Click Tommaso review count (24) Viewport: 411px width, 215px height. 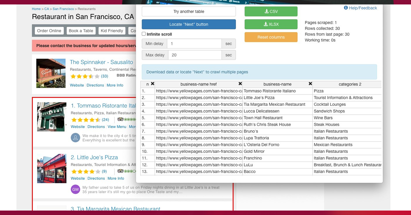coord(105,119)
